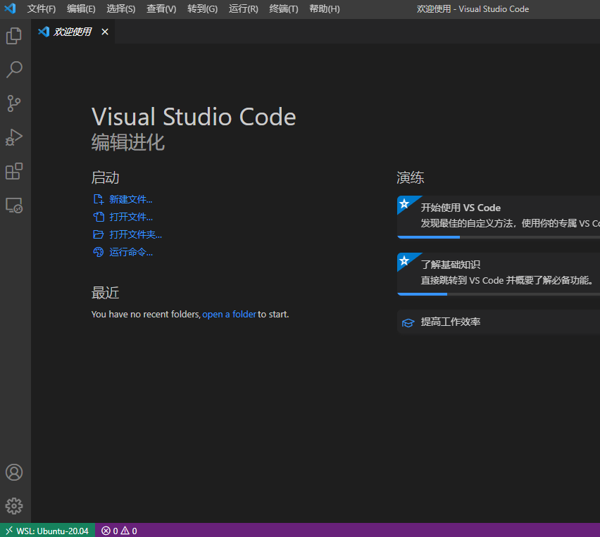Open Run and Debug view
Screen dimensions: 600x537
[x=14, y=137]
